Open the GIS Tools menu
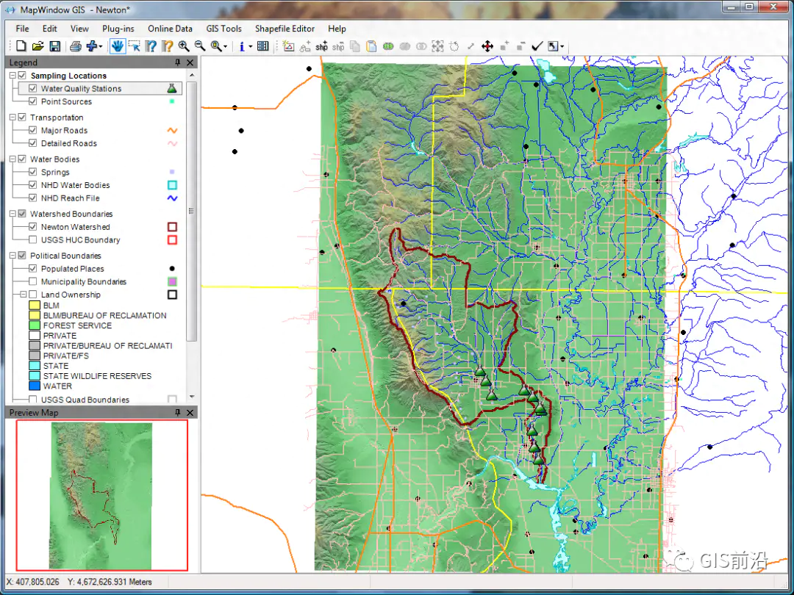794x595 pixels. coord(223,29)
